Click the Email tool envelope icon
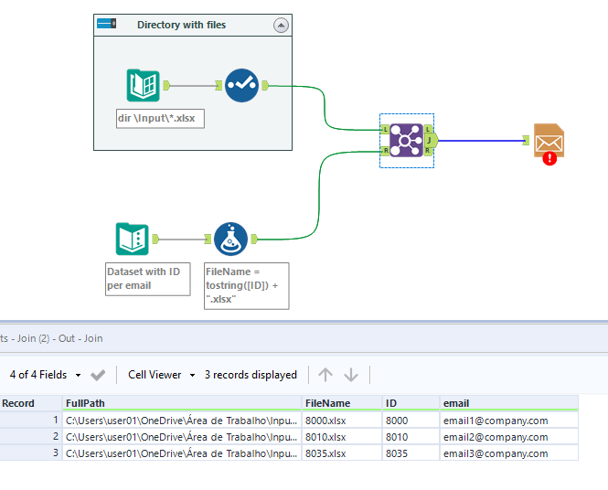Screen dimensions: 608x490 [549, 141]
